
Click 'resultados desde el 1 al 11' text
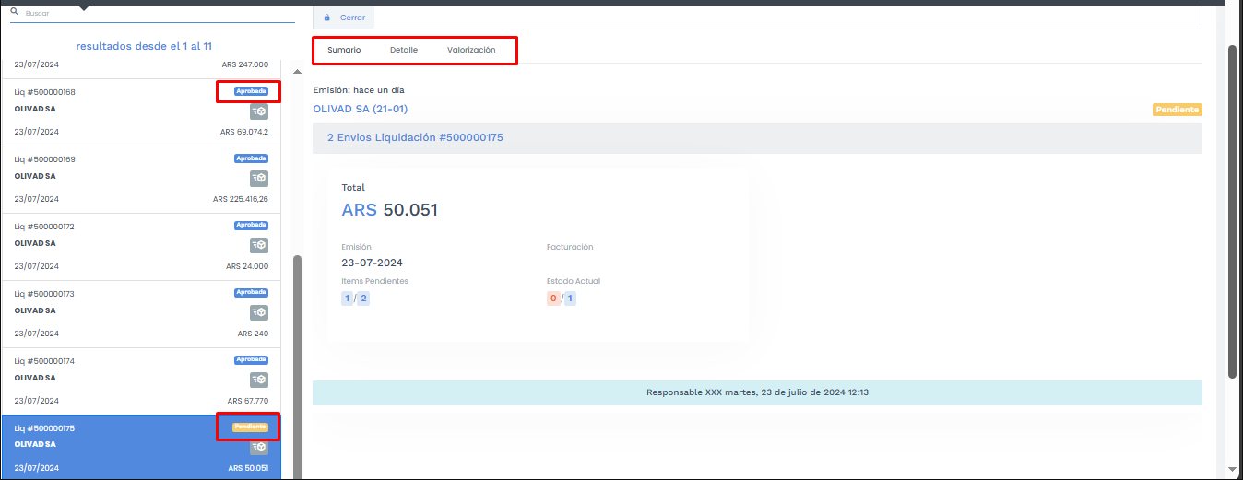coord(144,45)
